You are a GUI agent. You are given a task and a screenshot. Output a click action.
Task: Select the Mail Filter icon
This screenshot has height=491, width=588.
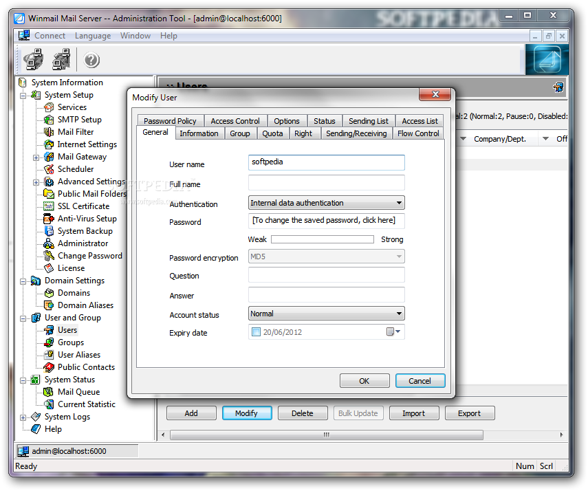coord(49,133)
